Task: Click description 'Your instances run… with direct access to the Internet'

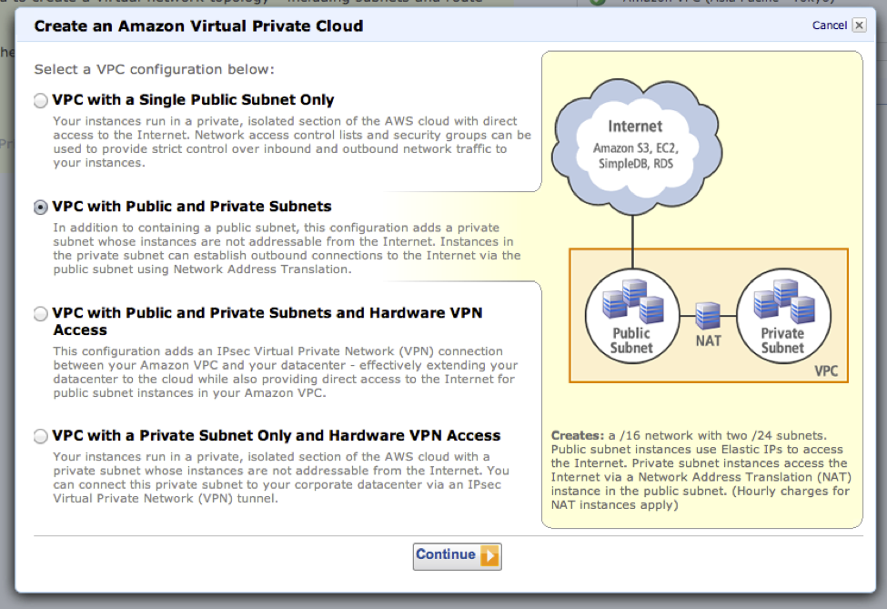Action: click(x=292, y=142)
